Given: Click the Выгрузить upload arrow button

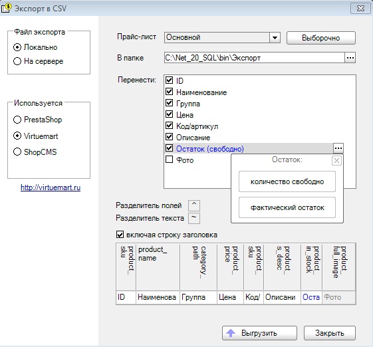Looking at the screenshot, I should pyautogui.click(x=259, y=333).
